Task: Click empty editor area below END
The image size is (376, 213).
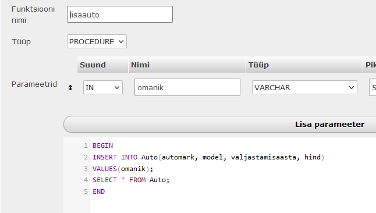Action: [233, 205]
